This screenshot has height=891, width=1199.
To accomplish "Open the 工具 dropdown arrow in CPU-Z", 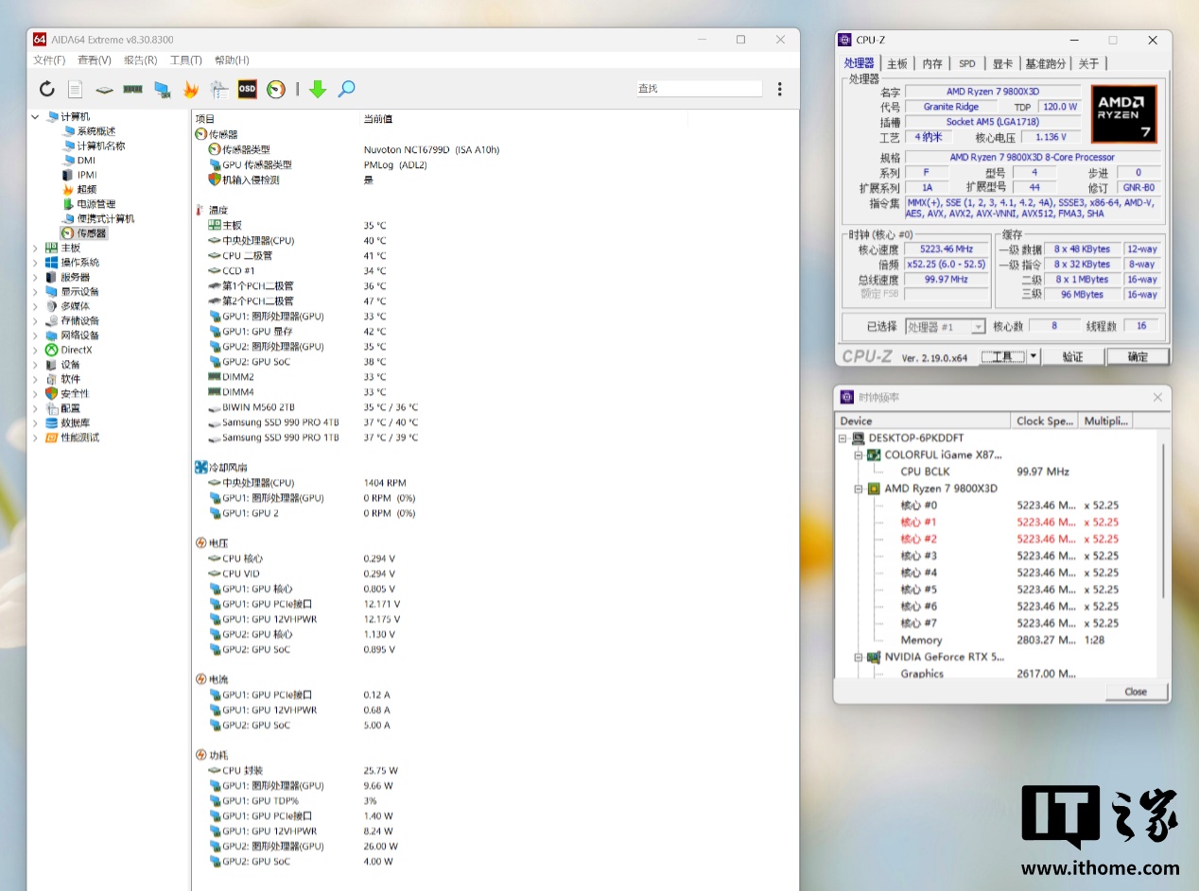I will pyautogui.click(x=1033, y=356).
